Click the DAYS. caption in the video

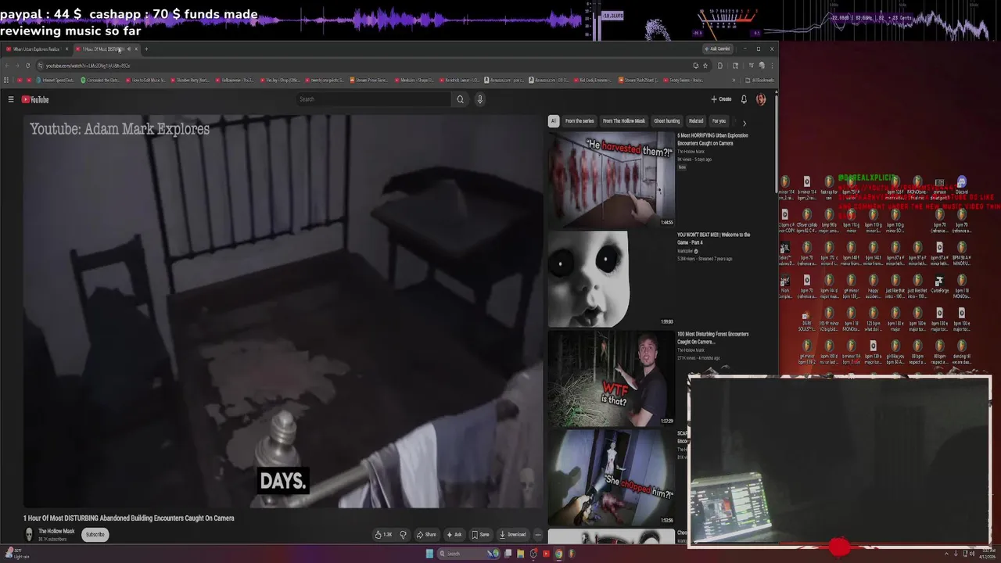click(283, 481)
